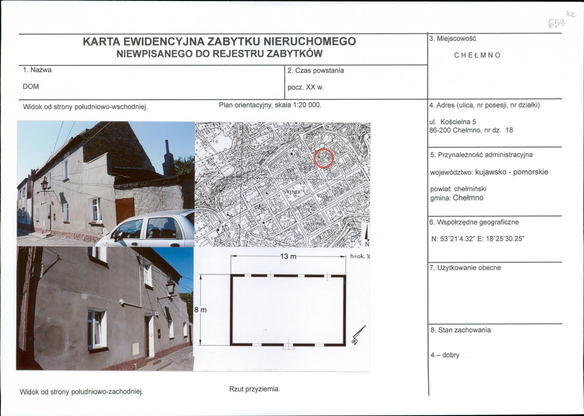Click the 'Rzut przyziemia.' caption
The height and width of the screenshot is (416, 584).
[x=254, y=390]
